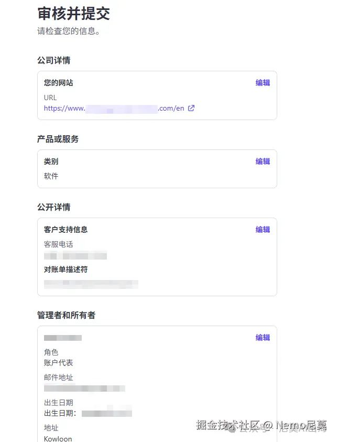Click the blurred 邮件地址 value
This screenshot has height=442, width=338.
coord(85,388)
